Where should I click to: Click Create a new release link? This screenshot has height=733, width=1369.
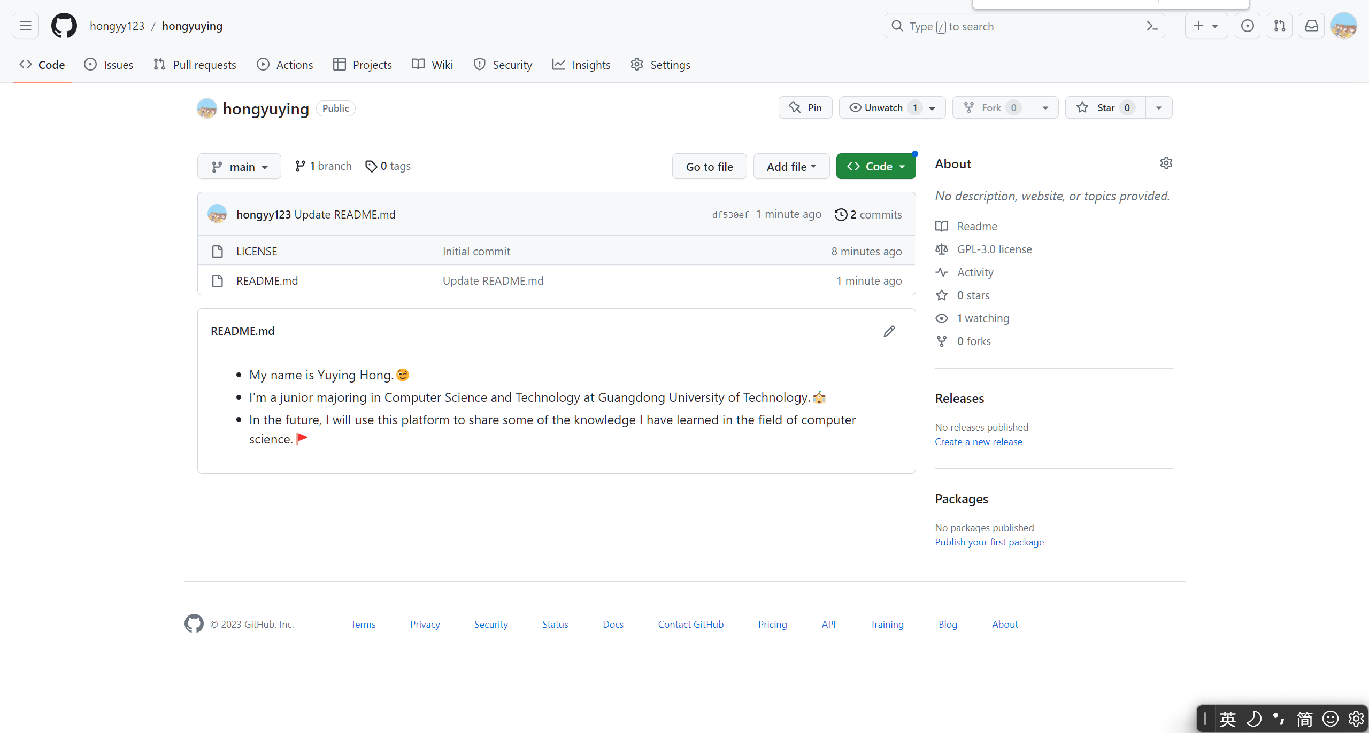coord(978,442)
